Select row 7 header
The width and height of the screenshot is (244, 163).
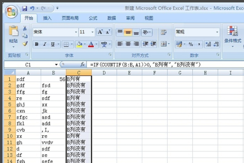coord(10,117)
